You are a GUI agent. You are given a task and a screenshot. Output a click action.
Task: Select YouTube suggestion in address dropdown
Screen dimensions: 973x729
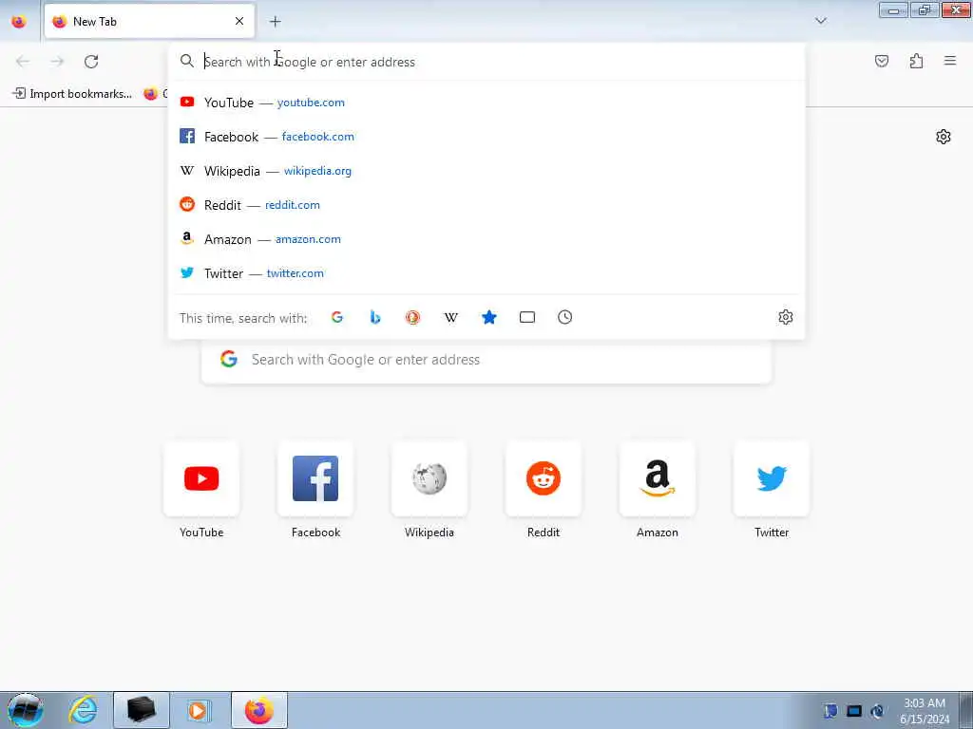[x=486, y=103]
